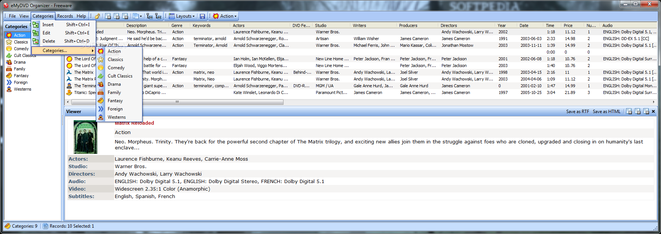This screenshot has width=661, height=234.
Task: Select The Matrix record row
Action: tap(361, 72)
